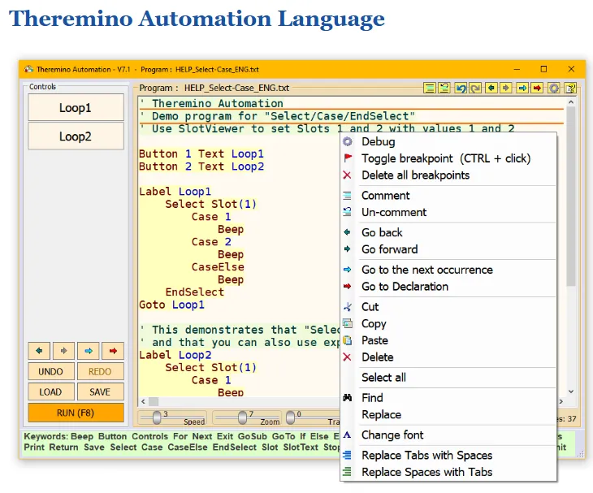
Task: Click the Loop2 control button
Action: (x=76, y=136)
